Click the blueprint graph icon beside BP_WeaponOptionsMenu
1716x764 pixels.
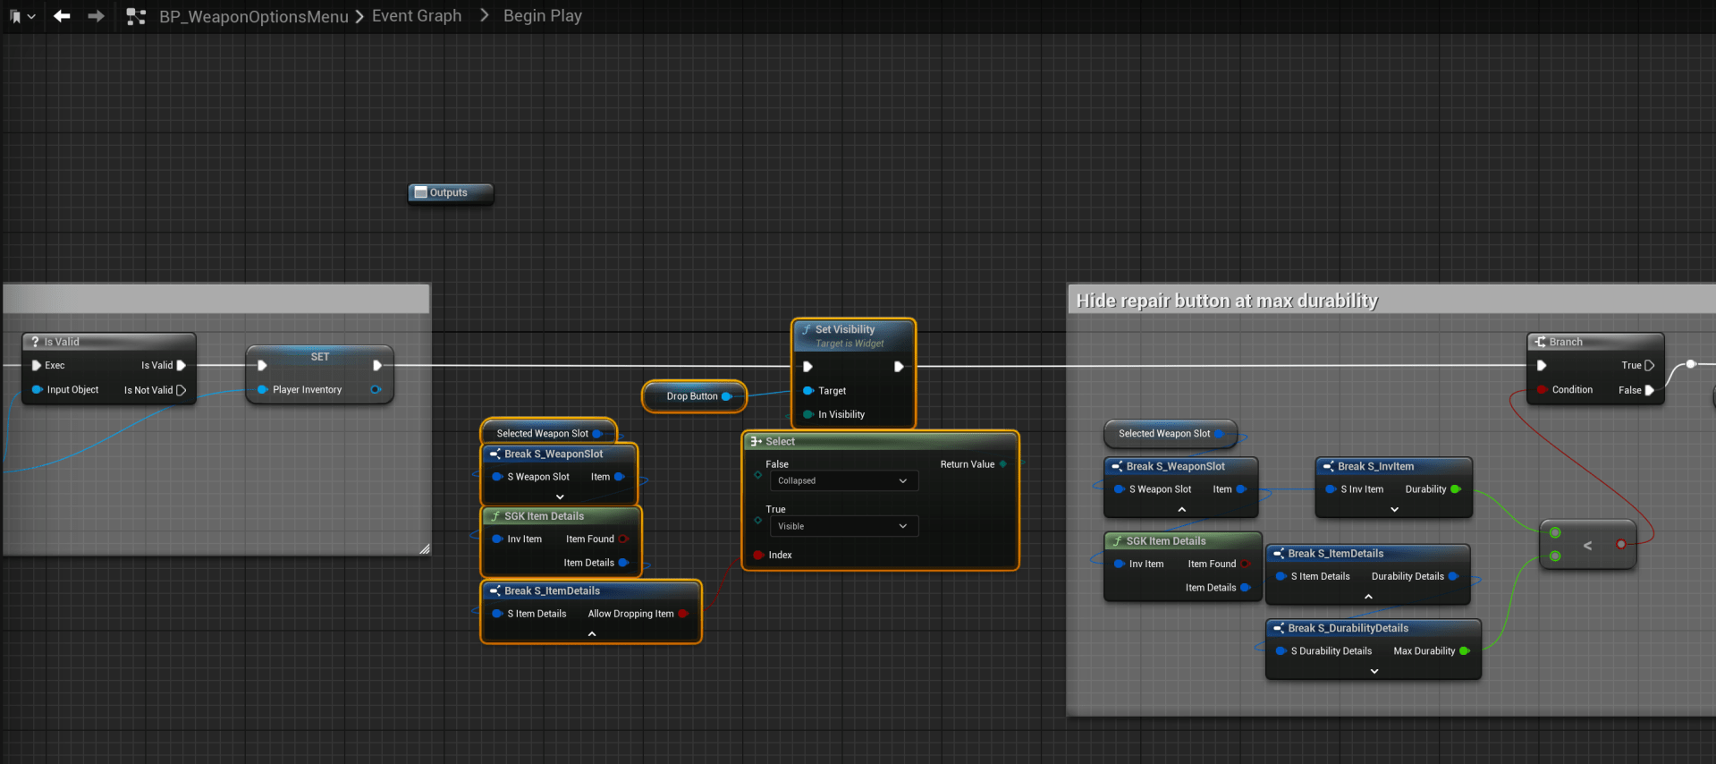[136, 16]
